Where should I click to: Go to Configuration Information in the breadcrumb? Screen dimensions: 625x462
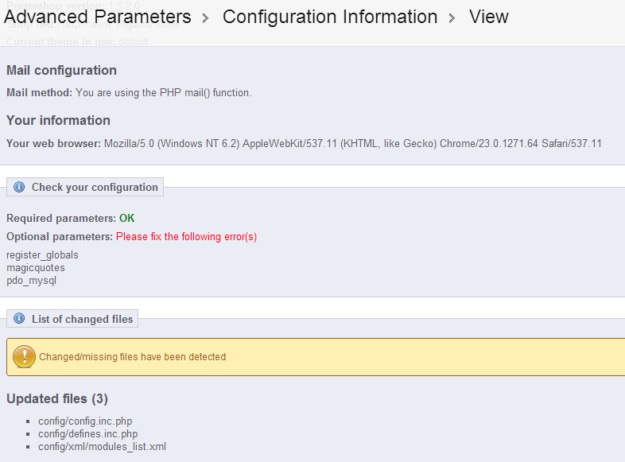(330, 17)
